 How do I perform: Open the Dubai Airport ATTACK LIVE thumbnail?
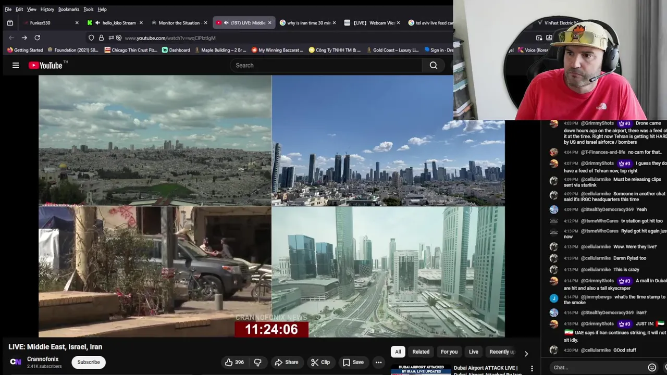click(421, 369)
